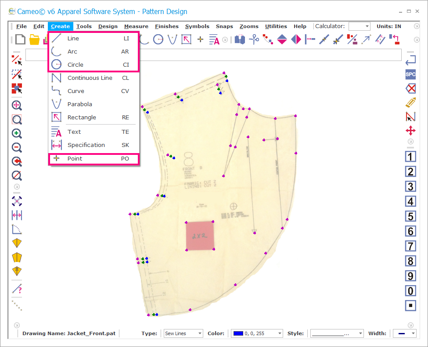
Task: Click the number 5 keypad button
Action: (410, 216)
